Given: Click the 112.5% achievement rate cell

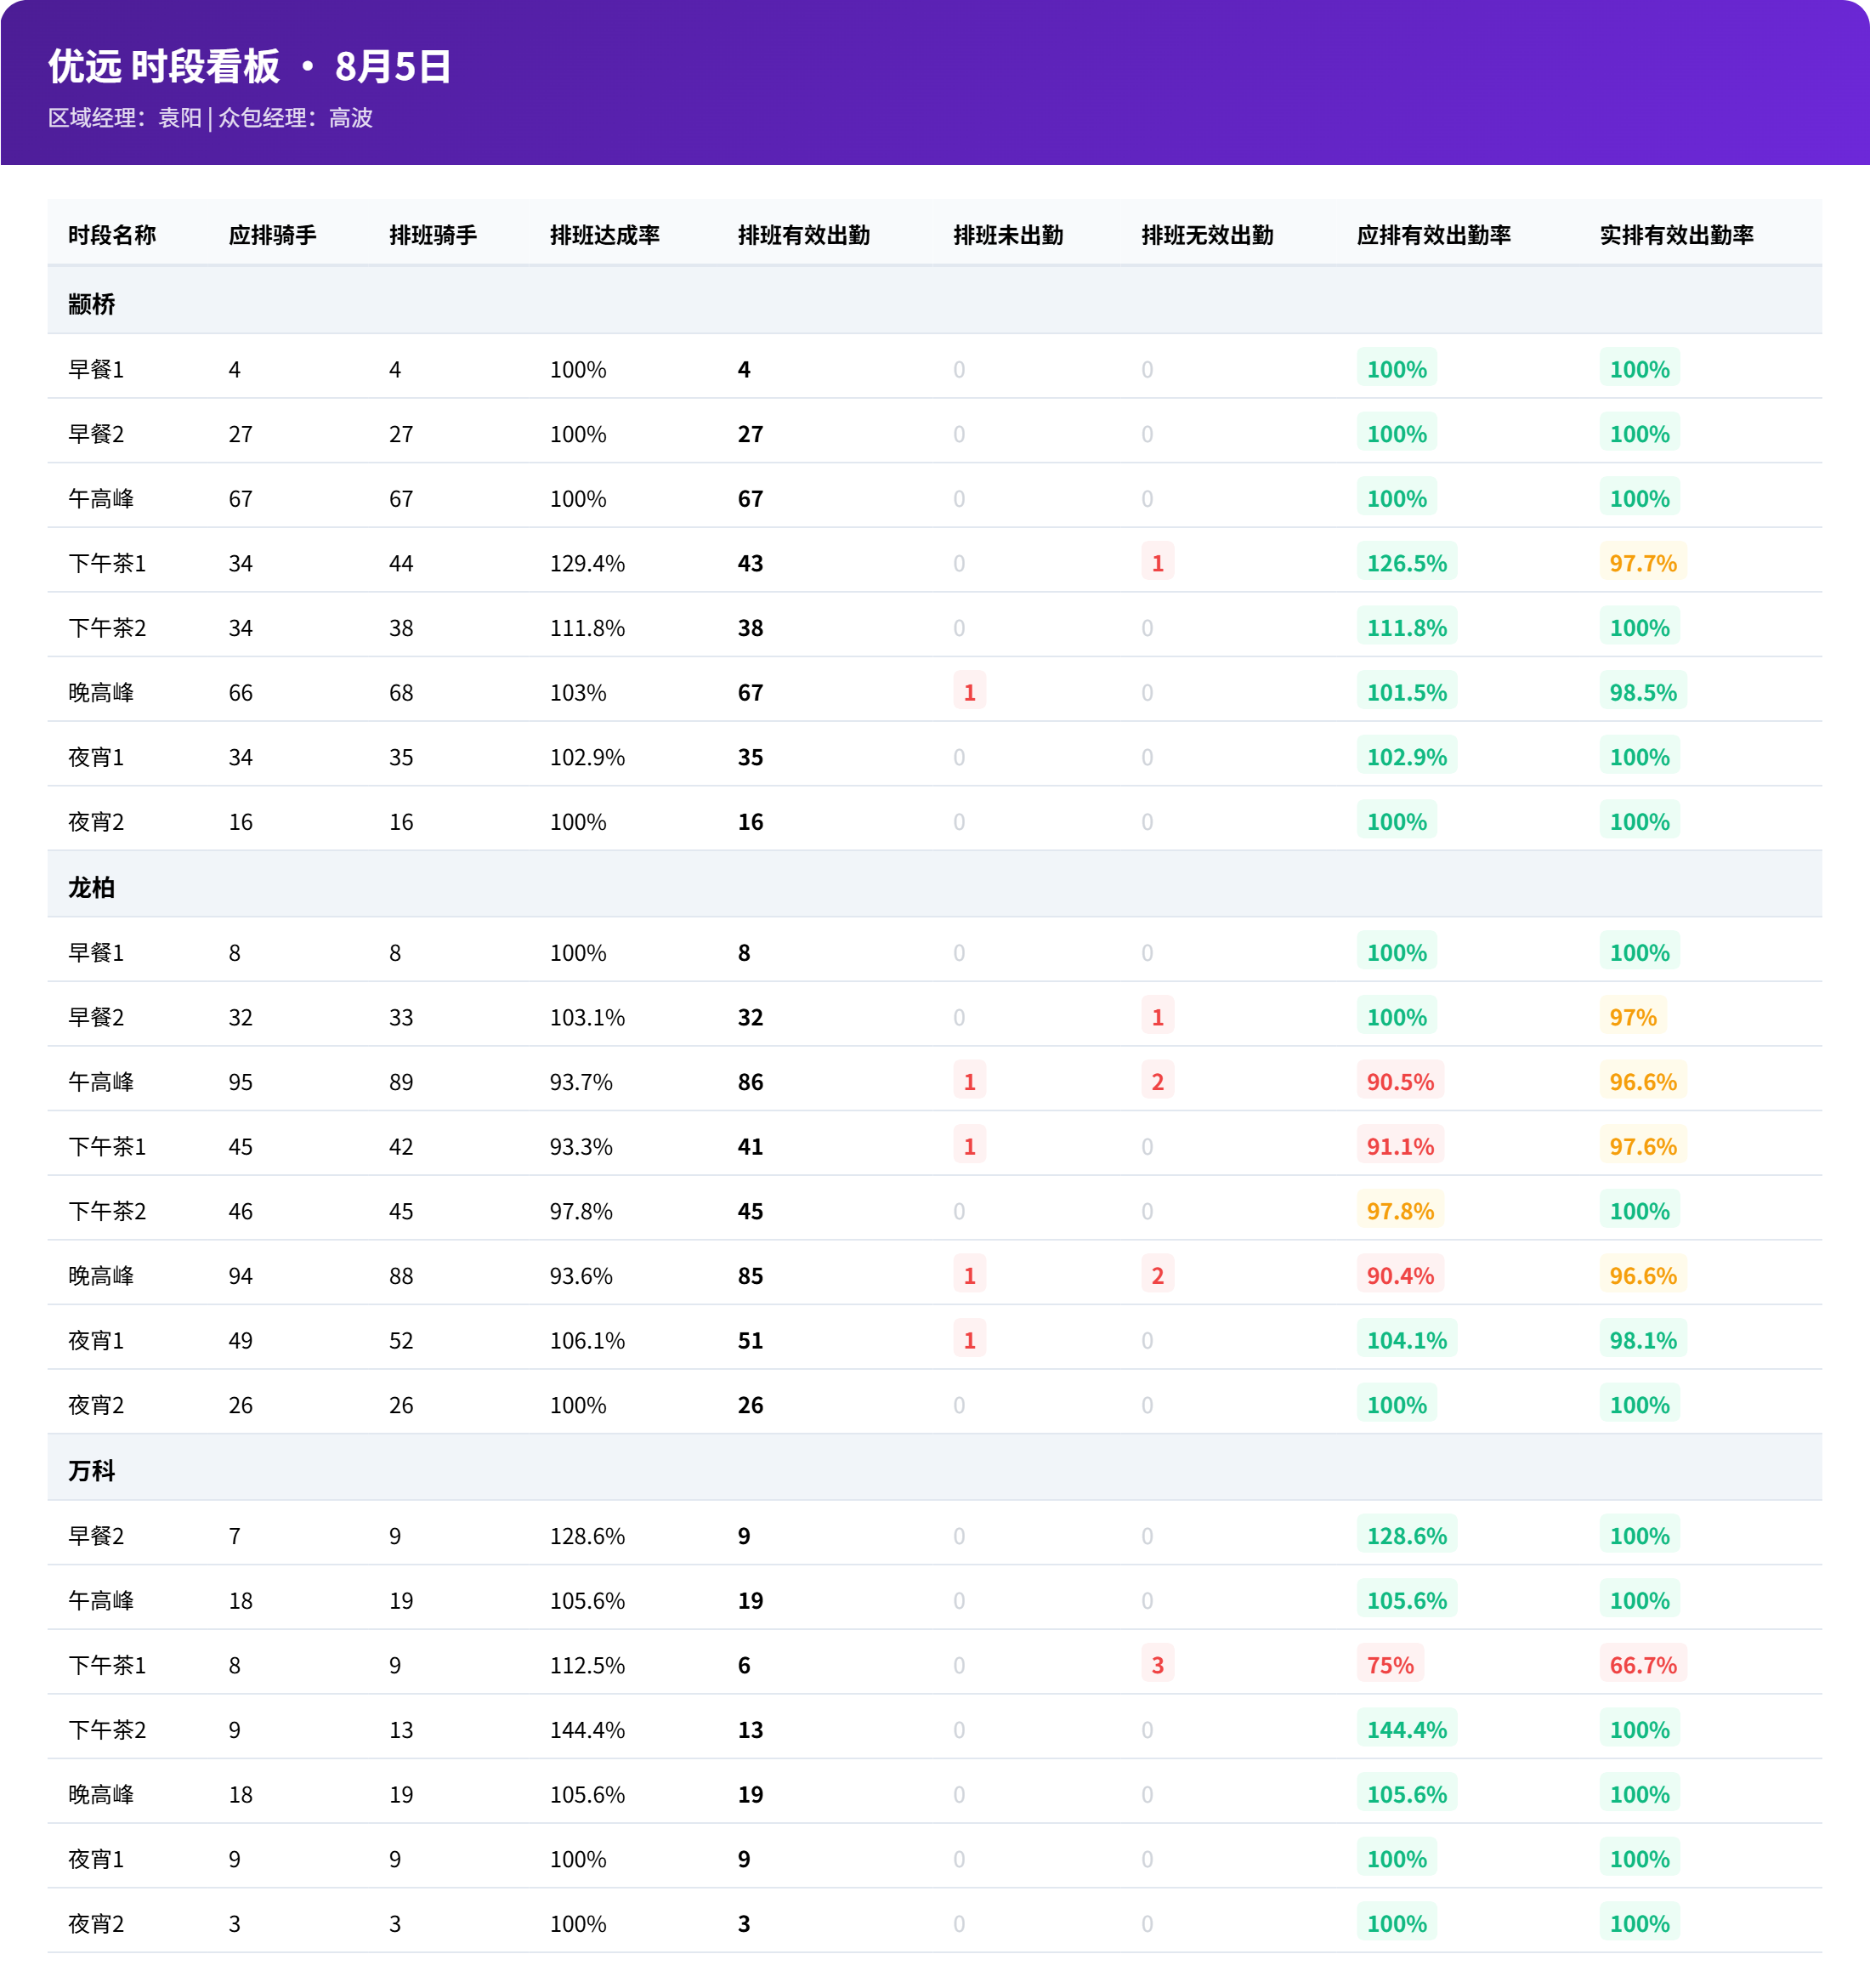Looking at the screenshot, I should (x=587, y=1665).
